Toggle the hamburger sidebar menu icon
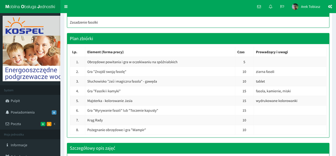The image size is (336, 156). (66, 7)
